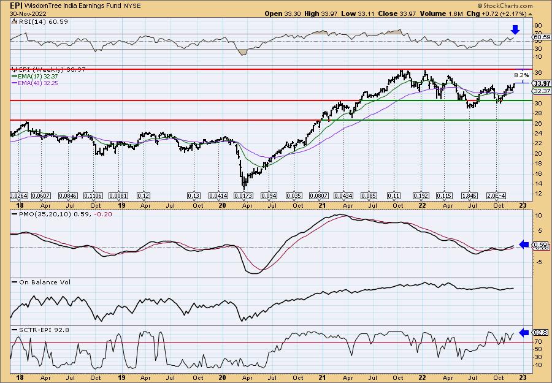The width and height of the screenshot is (552, 383).
Task: Click the EMA(43) 32.25 legend text
Action: [39, 83]
